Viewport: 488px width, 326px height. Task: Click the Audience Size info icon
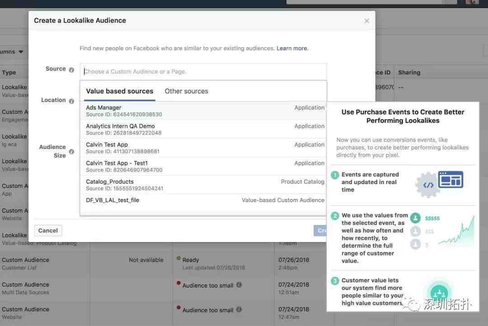[x=71, y=152]
